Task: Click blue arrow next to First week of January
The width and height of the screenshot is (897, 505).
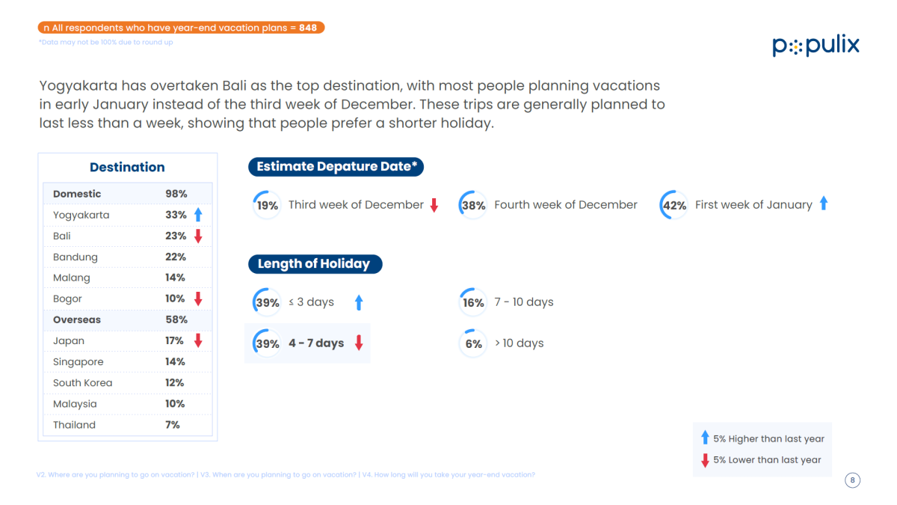Action: [x=824, y=203]
